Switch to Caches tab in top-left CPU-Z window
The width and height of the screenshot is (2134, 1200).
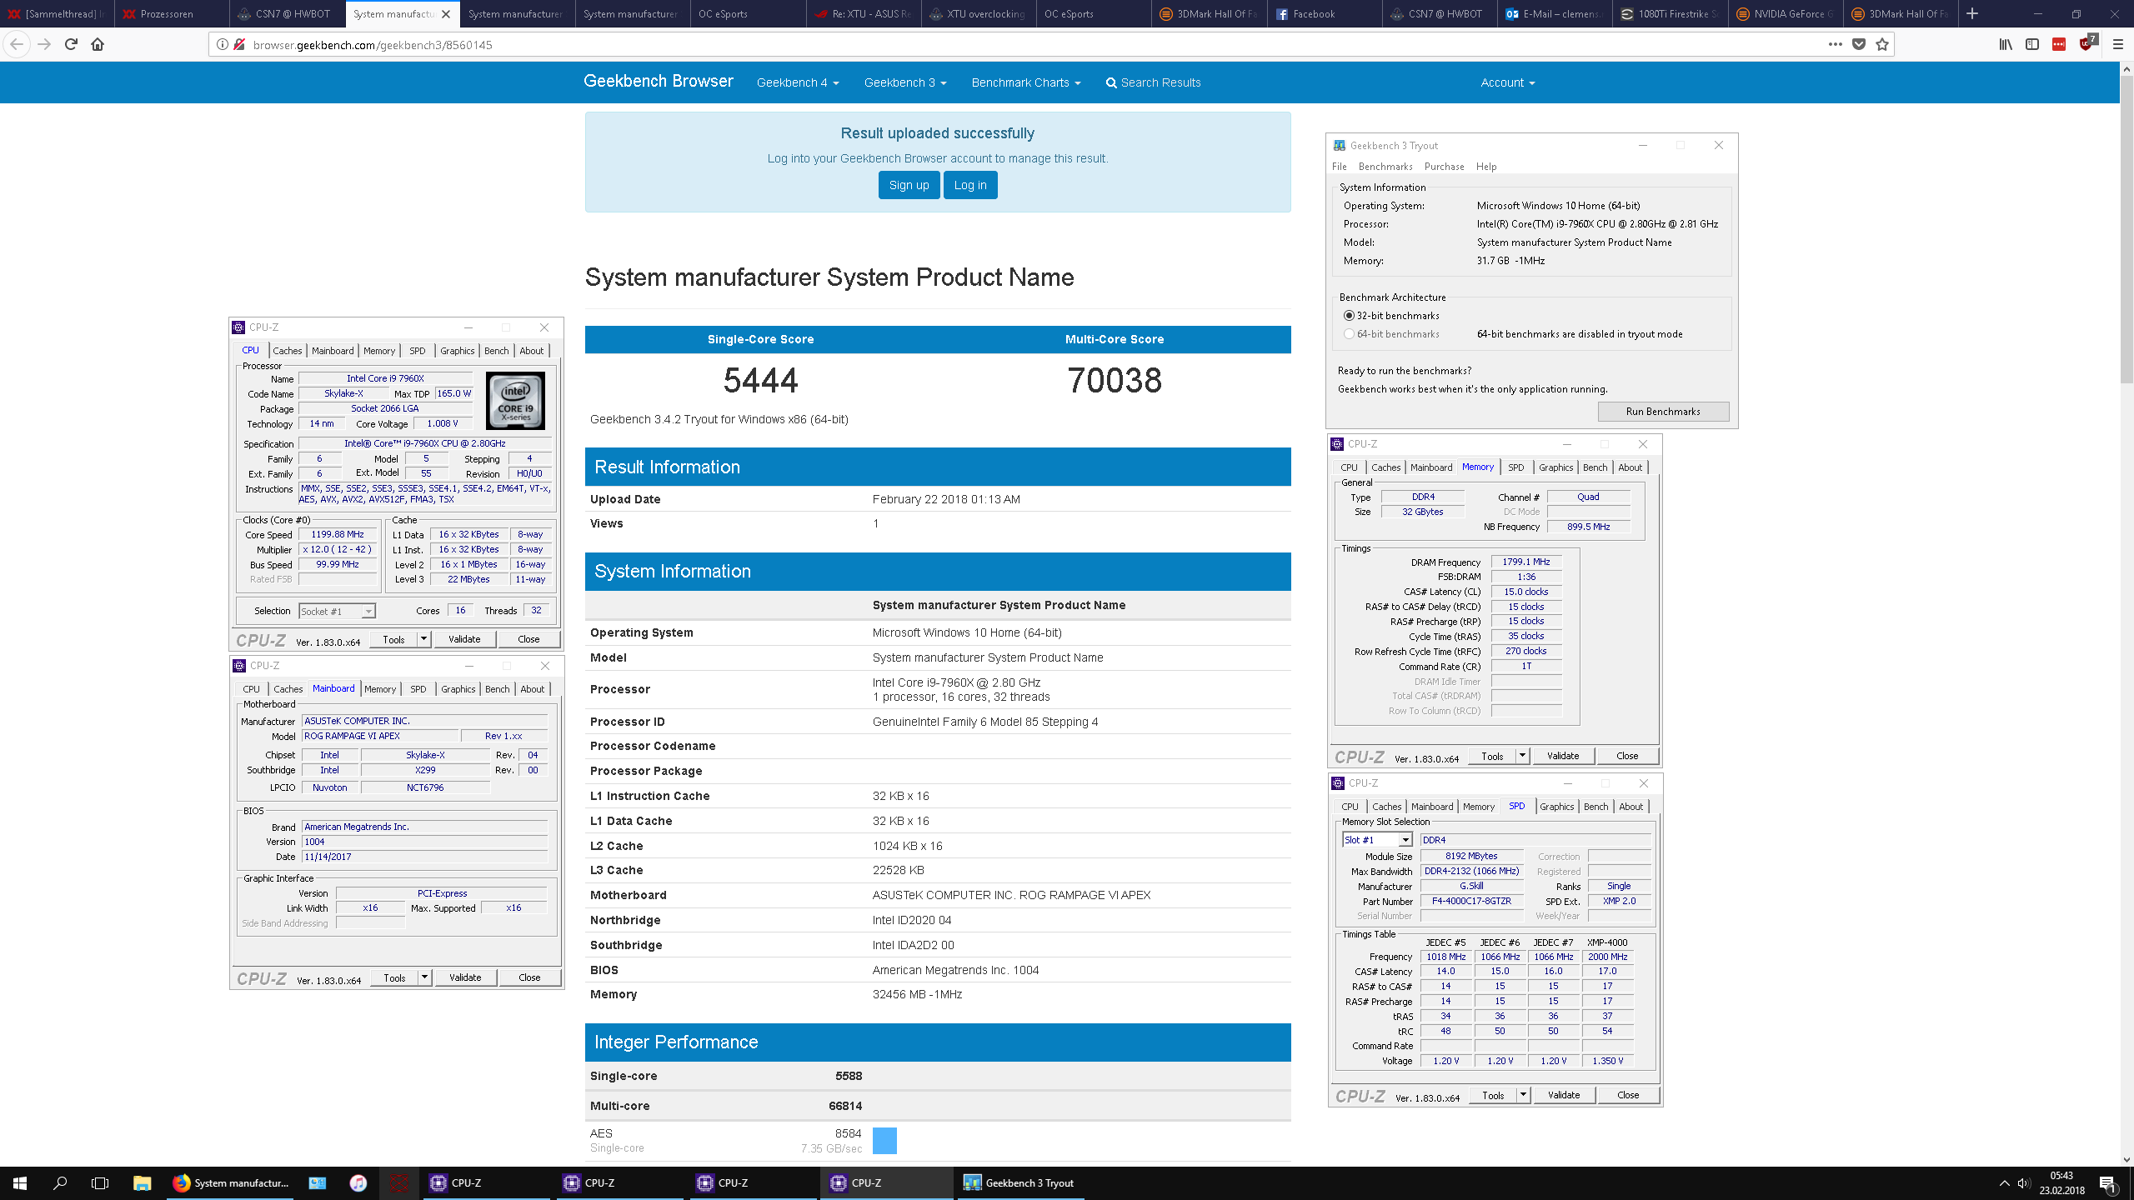[288, 351]
